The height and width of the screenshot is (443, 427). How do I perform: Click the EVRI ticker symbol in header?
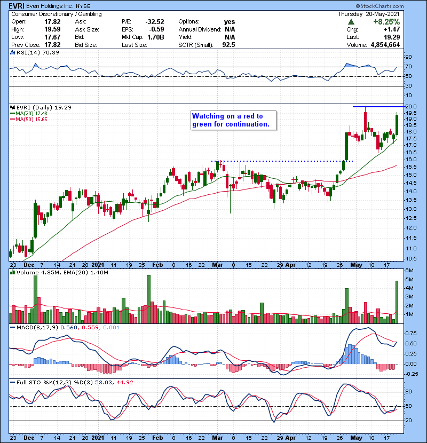17,6
